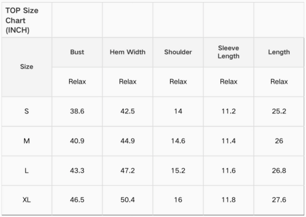Screen dimensions: 306x217
Task: Click the 11.8 sleeve length value
Action: click(229, 200)
